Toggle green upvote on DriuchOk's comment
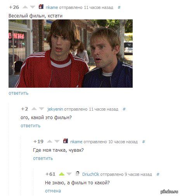This screenshot has height=196, width=180. [x=62, y=174]
